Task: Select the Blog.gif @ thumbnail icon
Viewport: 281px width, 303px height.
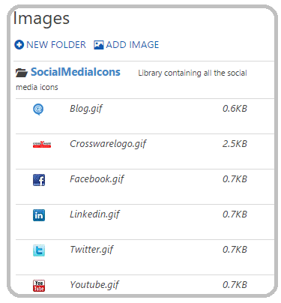Action: pos(38,109)
